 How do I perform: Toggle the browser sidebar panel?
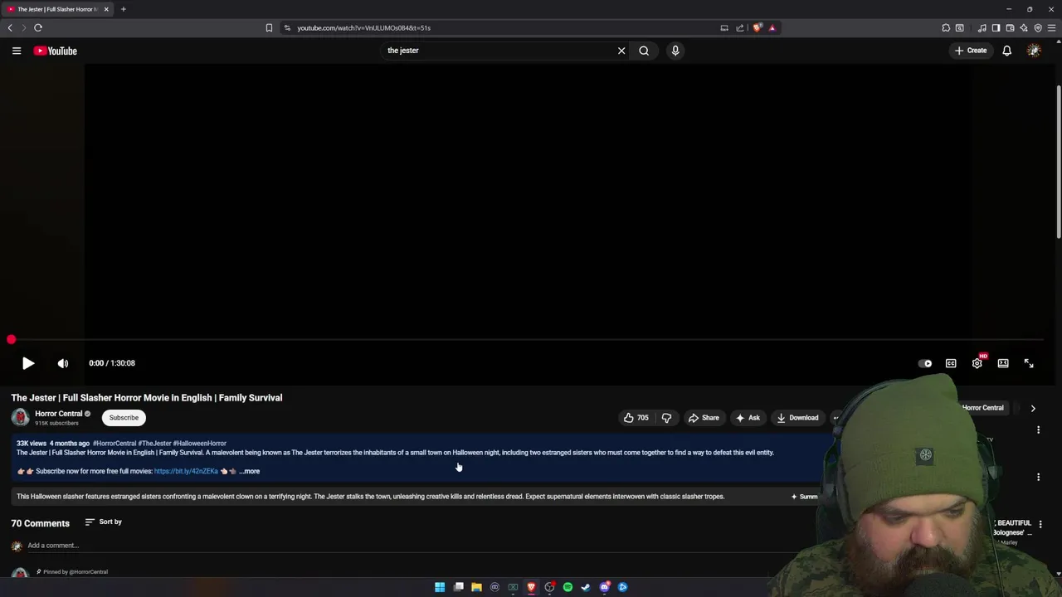coord(996,27)
